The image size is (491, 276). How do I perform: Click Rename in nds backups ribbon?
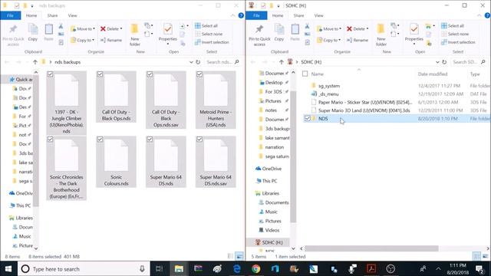click(111, 40)
